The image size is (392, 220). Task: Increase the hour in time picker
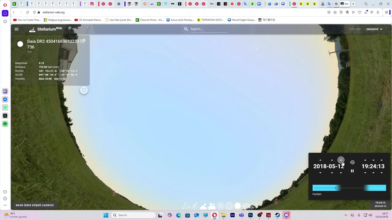pos(365,160)
